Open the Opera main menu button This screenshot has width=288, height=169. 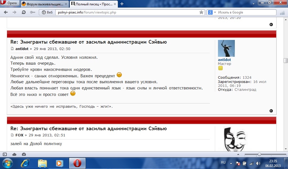pyautogui.click(x=10, y=3)
